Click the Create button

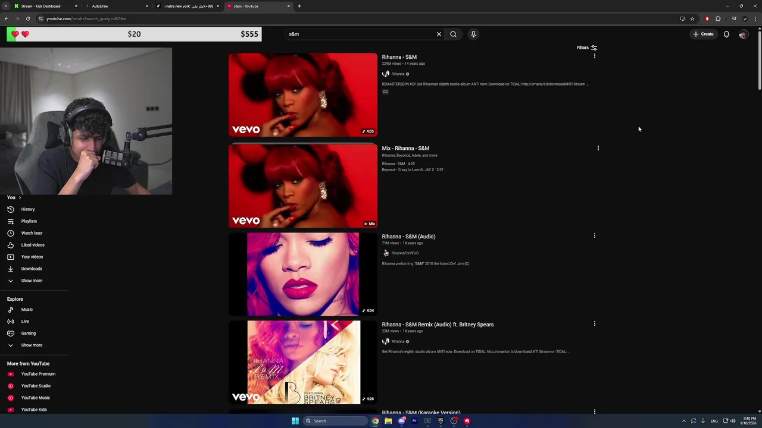click(703, 34)
